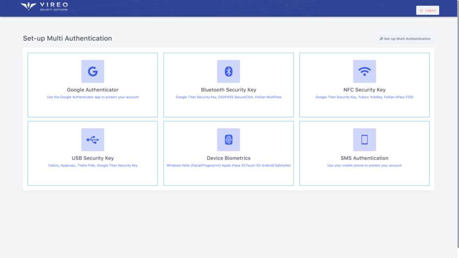Select the Bluetooth Security Key title
The image size is (459, 258).
point(228,90)
